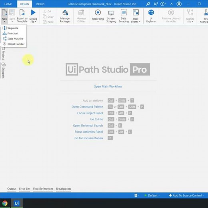Open the Default status dropdown
The image size is (208, 208).
point(152,195)
